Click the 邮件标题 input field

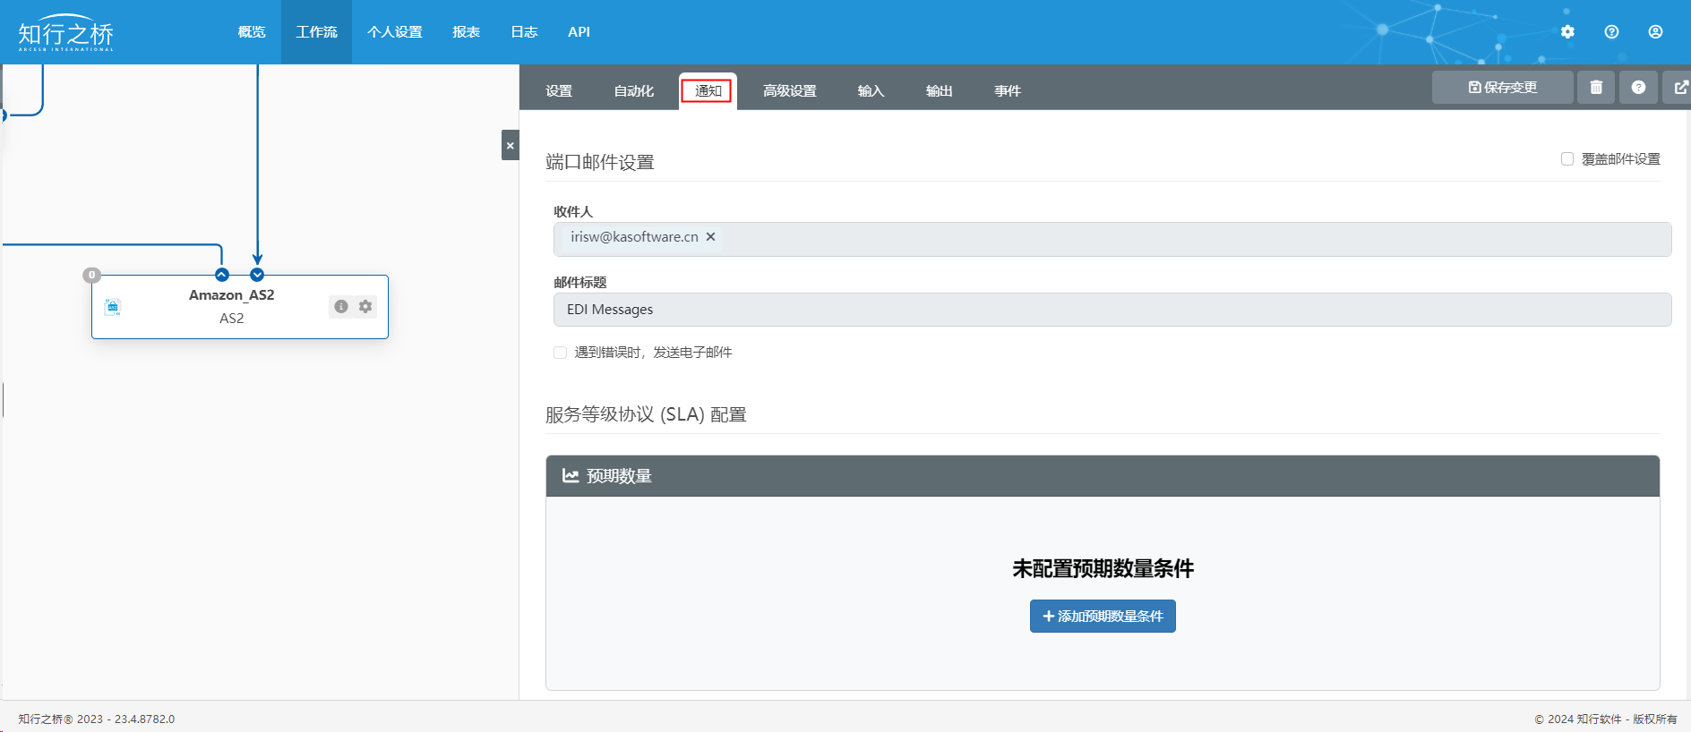point(1112,310)
